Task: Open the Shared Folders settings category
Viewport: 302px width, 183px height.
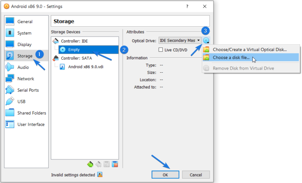Action: point(26,113)
